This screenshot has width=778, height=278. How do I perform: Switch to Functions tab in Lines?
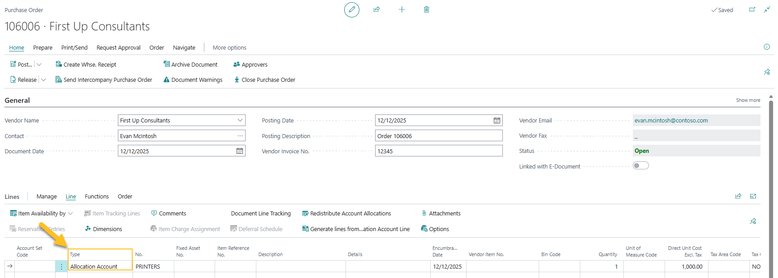[x=97, y=196]
